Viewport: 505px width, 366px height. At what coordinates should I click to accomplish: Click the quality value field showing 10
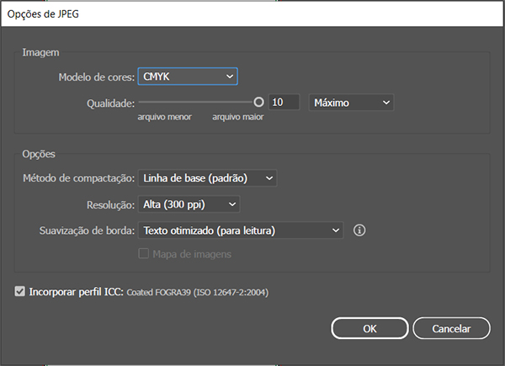[285, 103]
